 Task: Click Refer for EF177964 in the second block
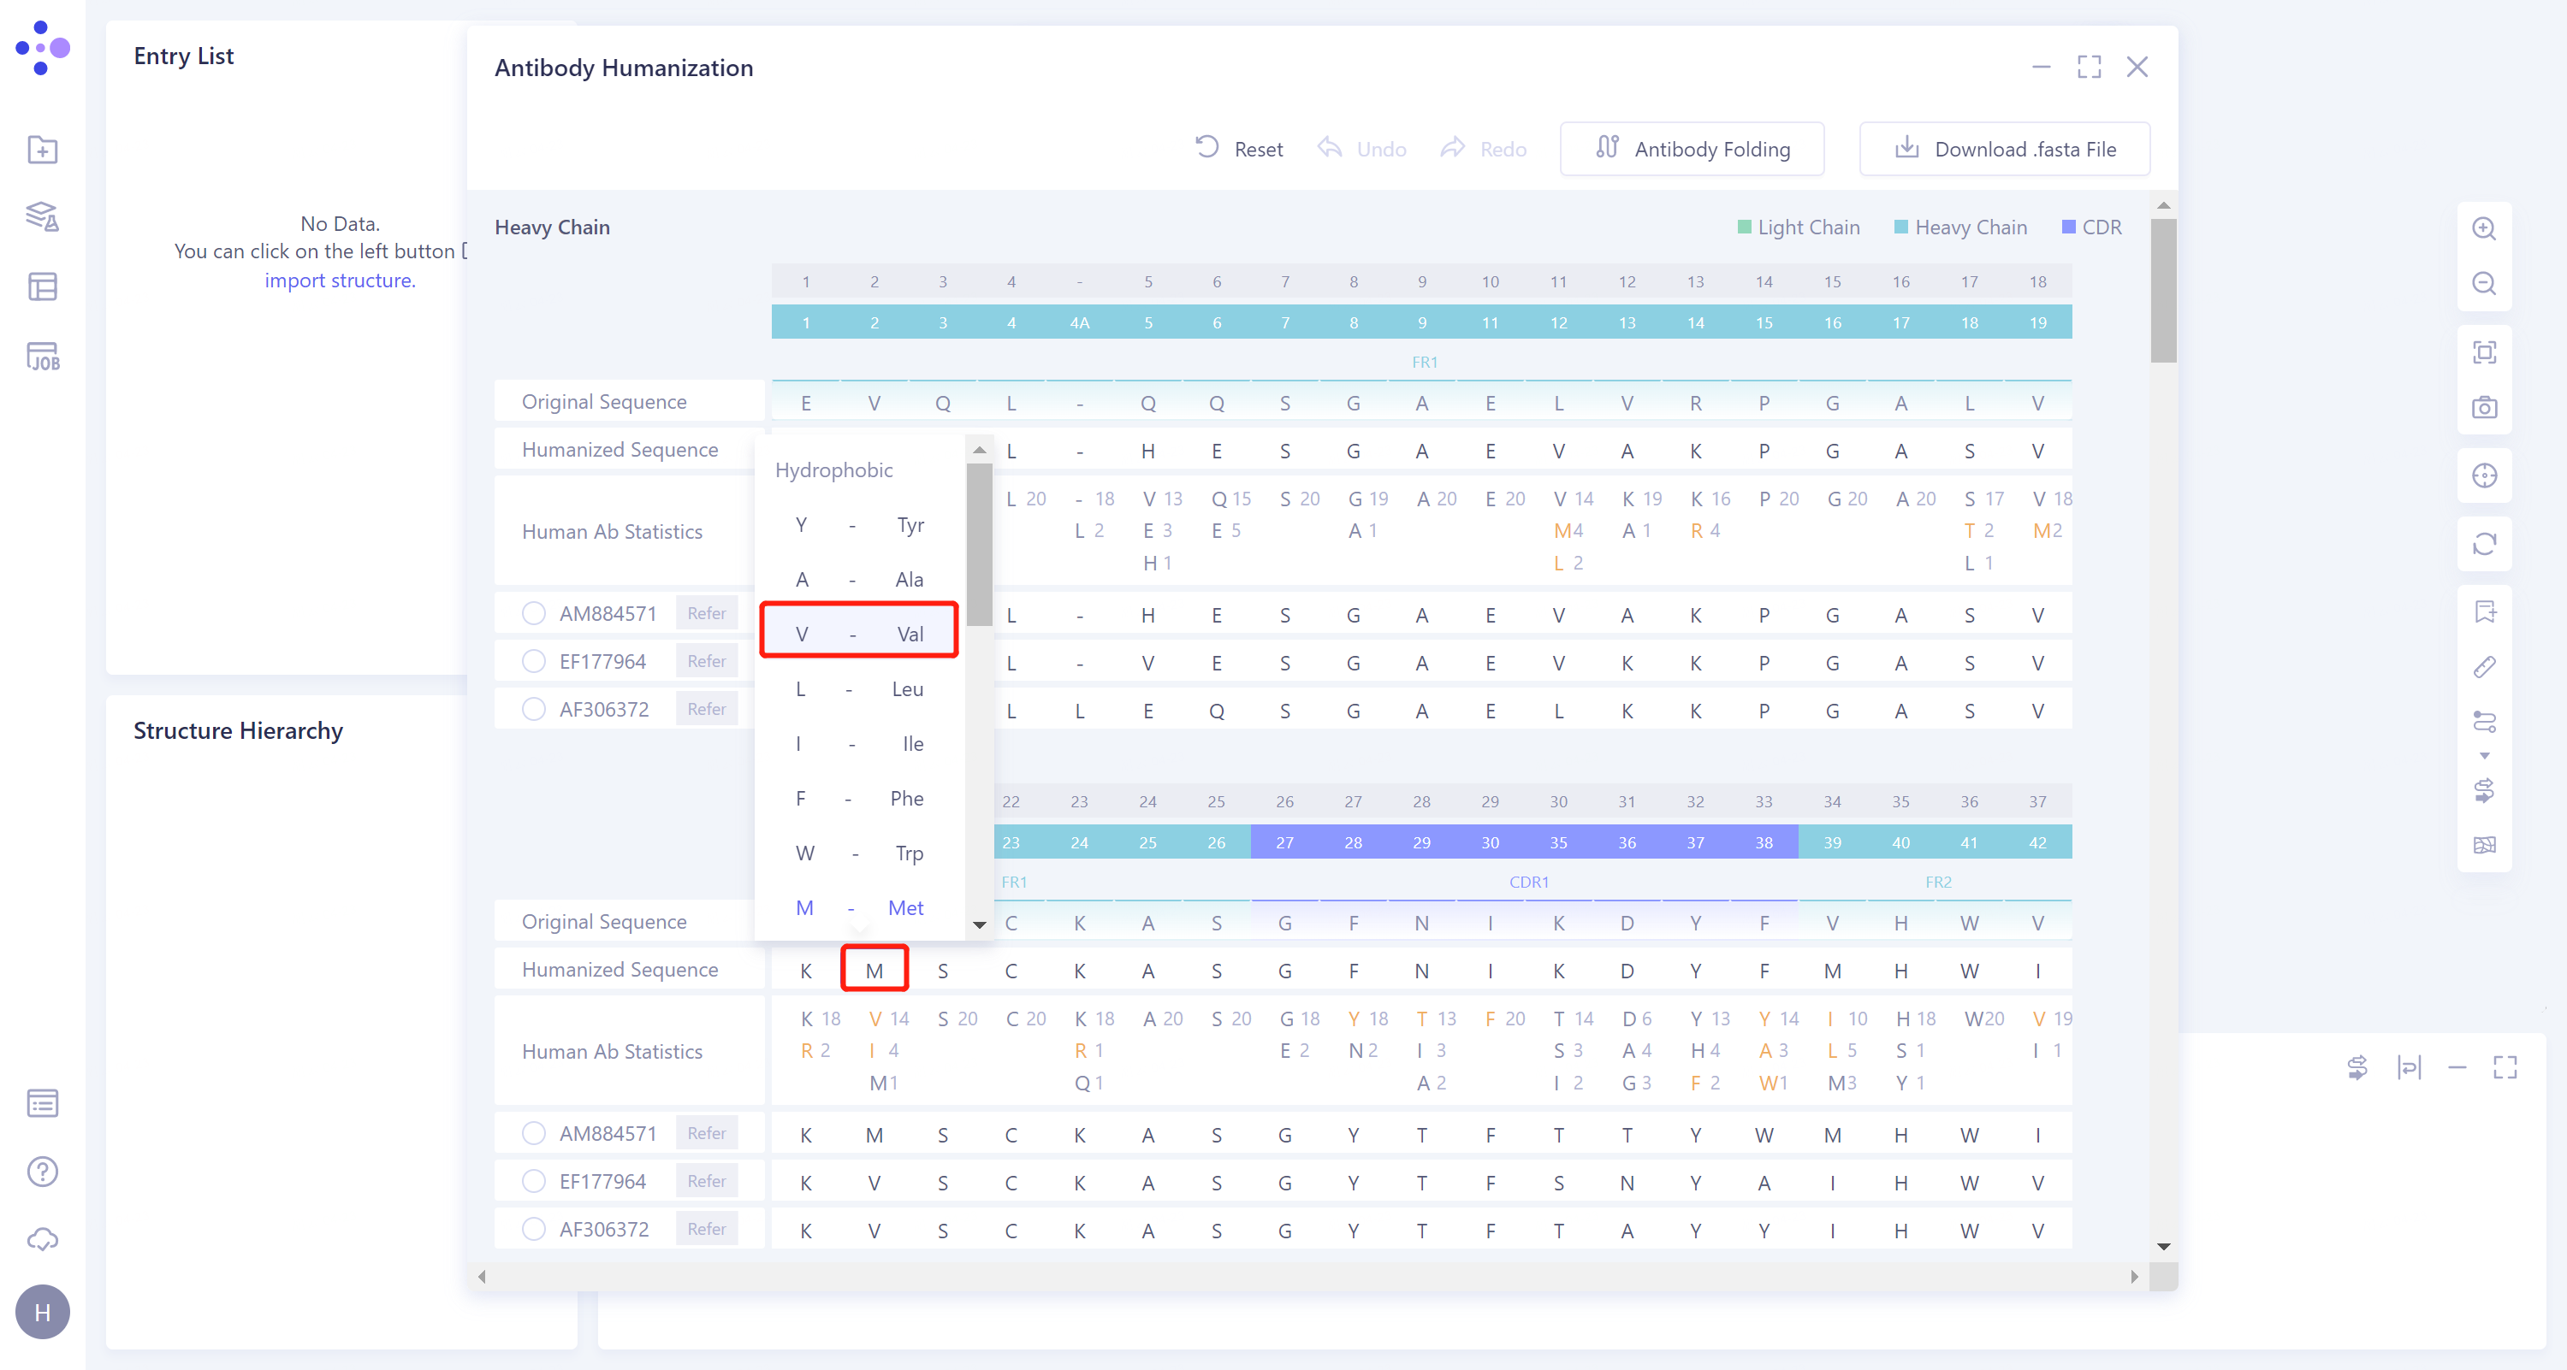pyautogui.click(x=707, y=1181)
